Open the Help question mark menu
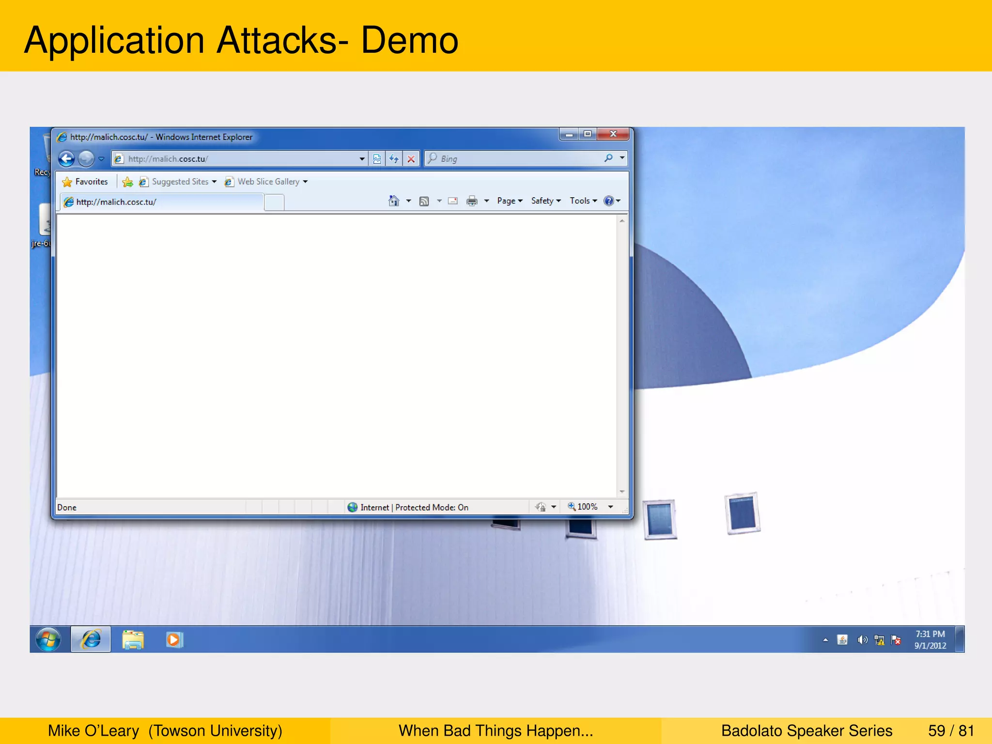The height and width of the screenshot is (744, 992). 612,201
